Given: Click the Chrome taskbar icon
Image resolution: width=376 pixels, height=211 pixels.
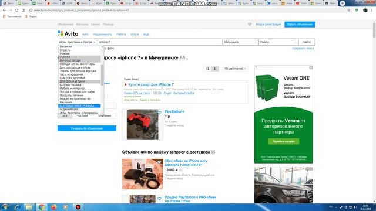Looking at the screenshot, I should (41, 207).
